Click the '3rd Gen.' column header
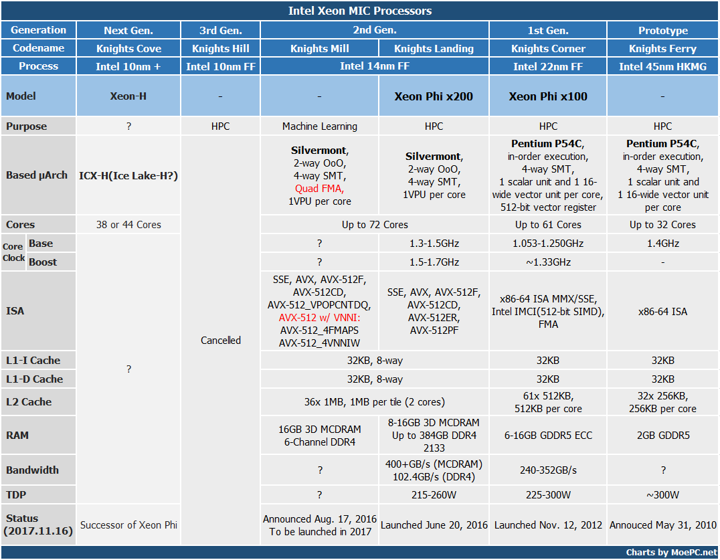The height and width of the screenshot is (560, 720). pos(220,30)
